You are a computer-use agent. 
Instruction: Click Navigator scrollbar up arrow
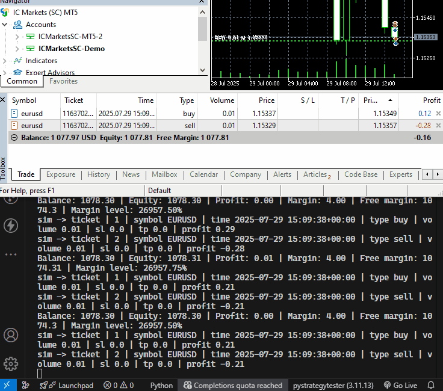(x=202, y=12)
